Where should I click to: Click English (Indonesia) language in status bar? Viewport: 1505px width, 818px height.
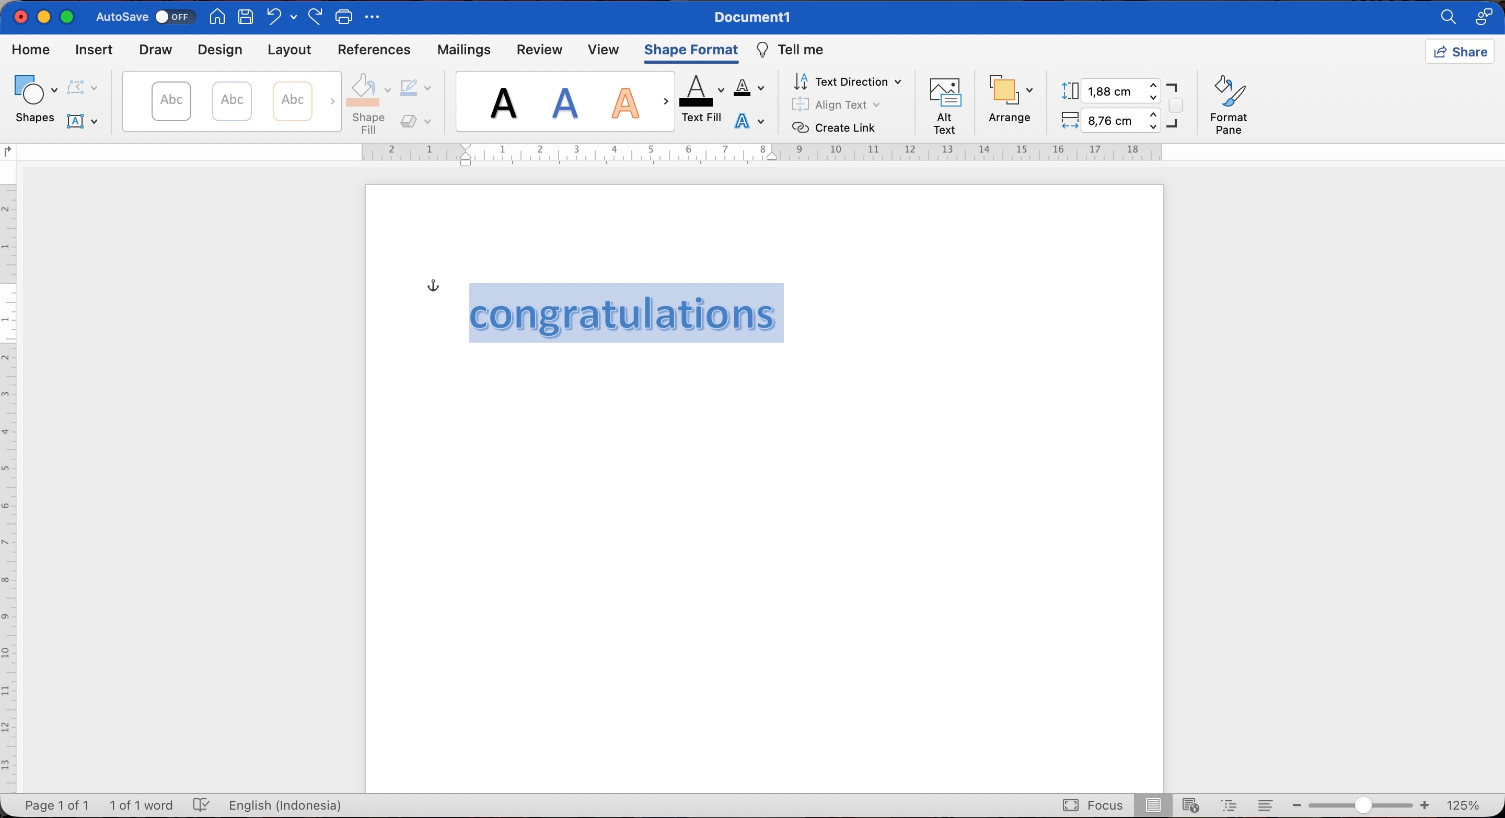point(284,805)
